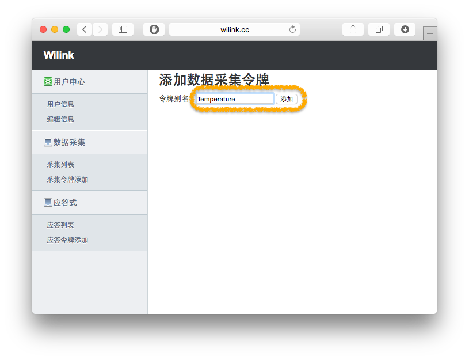This screenshot has height=360, width=469.
Task: Reload the page with the refresh icon
Action: tap(292, 29)
